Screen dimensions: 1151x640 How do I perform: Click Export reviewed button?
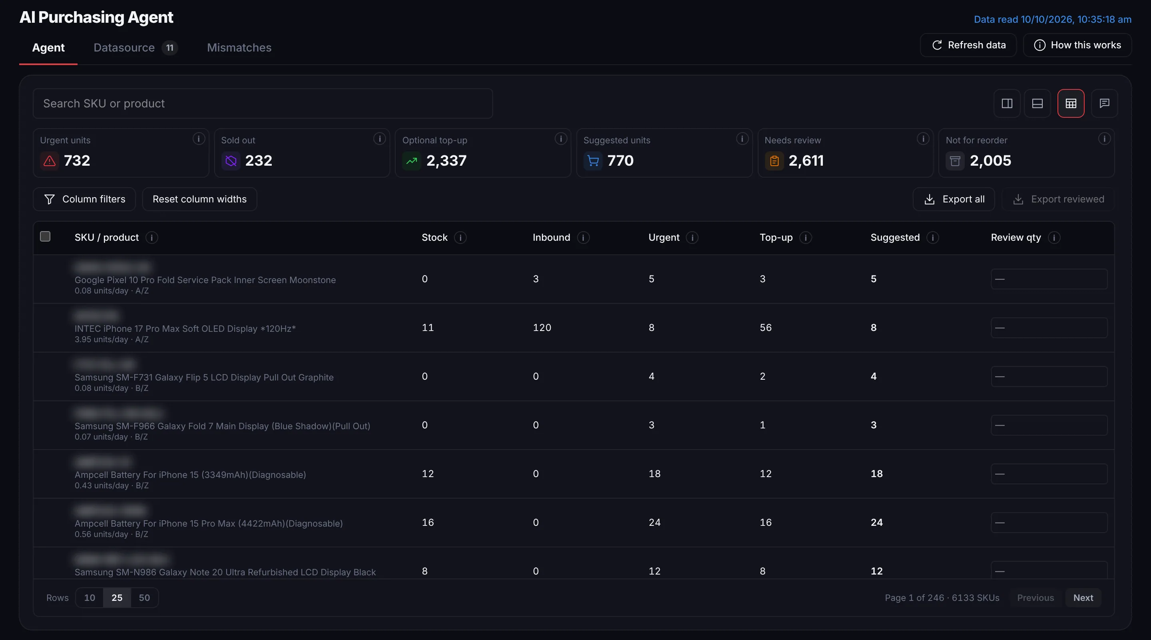point(1058,199)
